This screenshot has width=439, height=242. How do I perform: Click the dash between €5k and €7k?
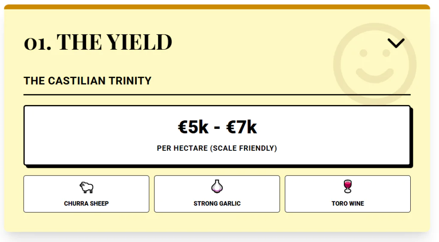point(217,128)
